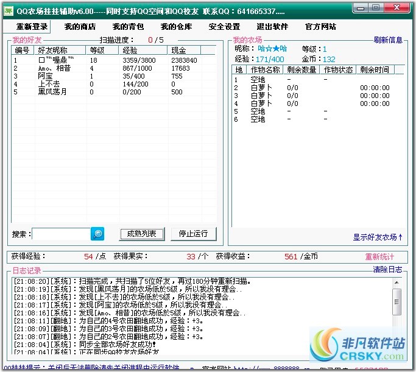Open 重新登录 menu item
The image size is (416, 372).
32,27
